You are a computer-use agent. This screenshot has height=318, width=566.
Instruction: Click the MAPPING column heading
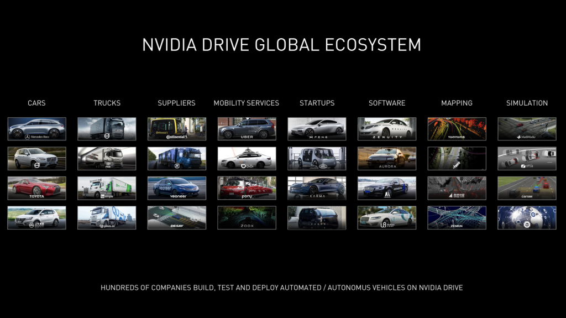457,103
